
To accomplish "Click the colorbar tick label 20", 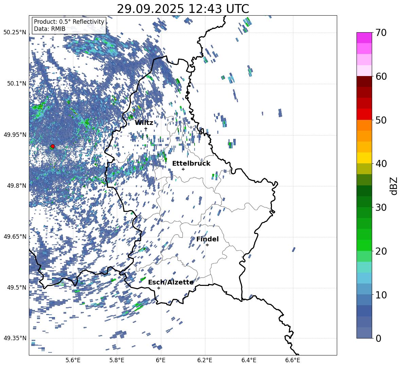I will [381, 251].
